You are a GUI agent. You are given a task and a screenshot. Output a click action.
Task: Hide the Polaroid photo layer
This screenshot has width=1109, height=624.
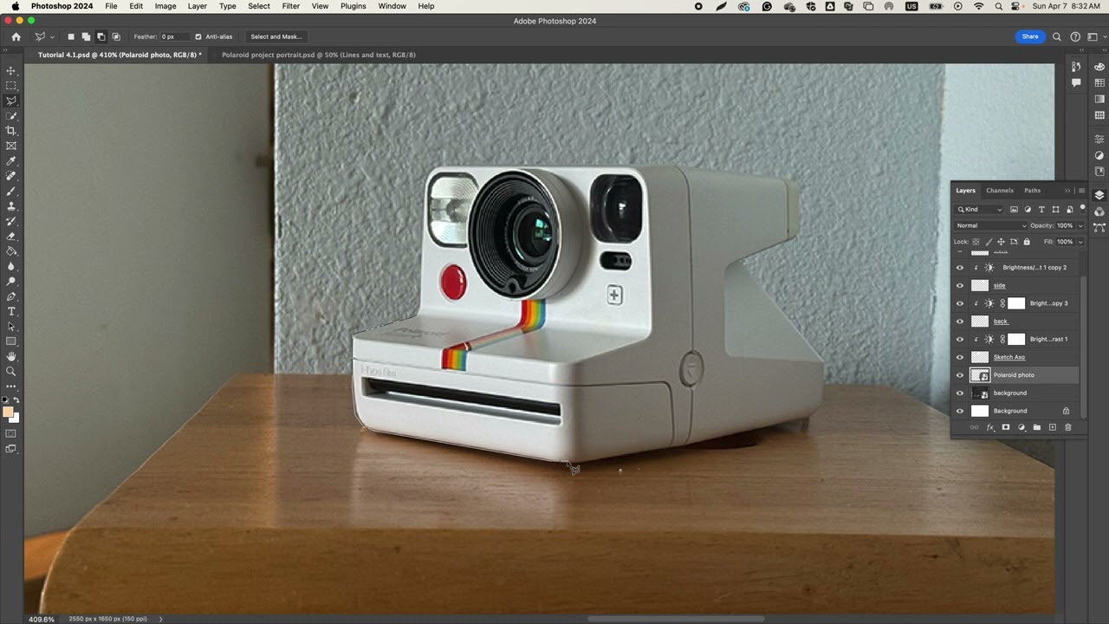click(x=959, y=375)
